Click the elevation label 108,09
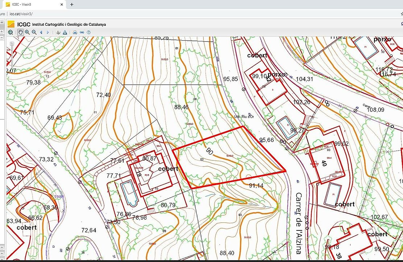The width and height of the screenshot is (403, 262). (375, 110)
